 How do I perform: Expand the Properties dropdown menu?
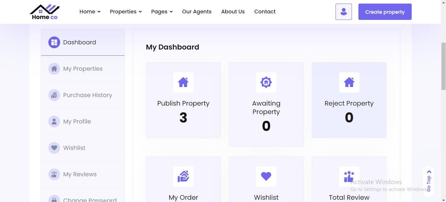(x=126, y=12)
